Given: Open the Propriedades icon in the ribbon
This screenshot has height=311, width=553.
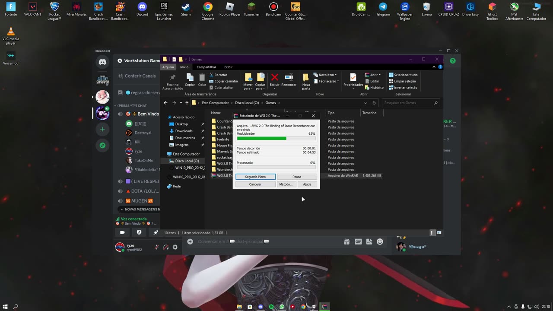Looking at the screenshot, I should pyautogui.click(x=353, y=77).
